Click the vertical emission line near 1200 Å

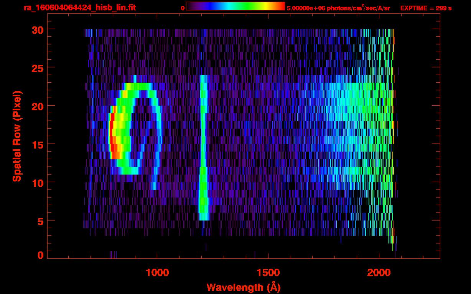203,145
